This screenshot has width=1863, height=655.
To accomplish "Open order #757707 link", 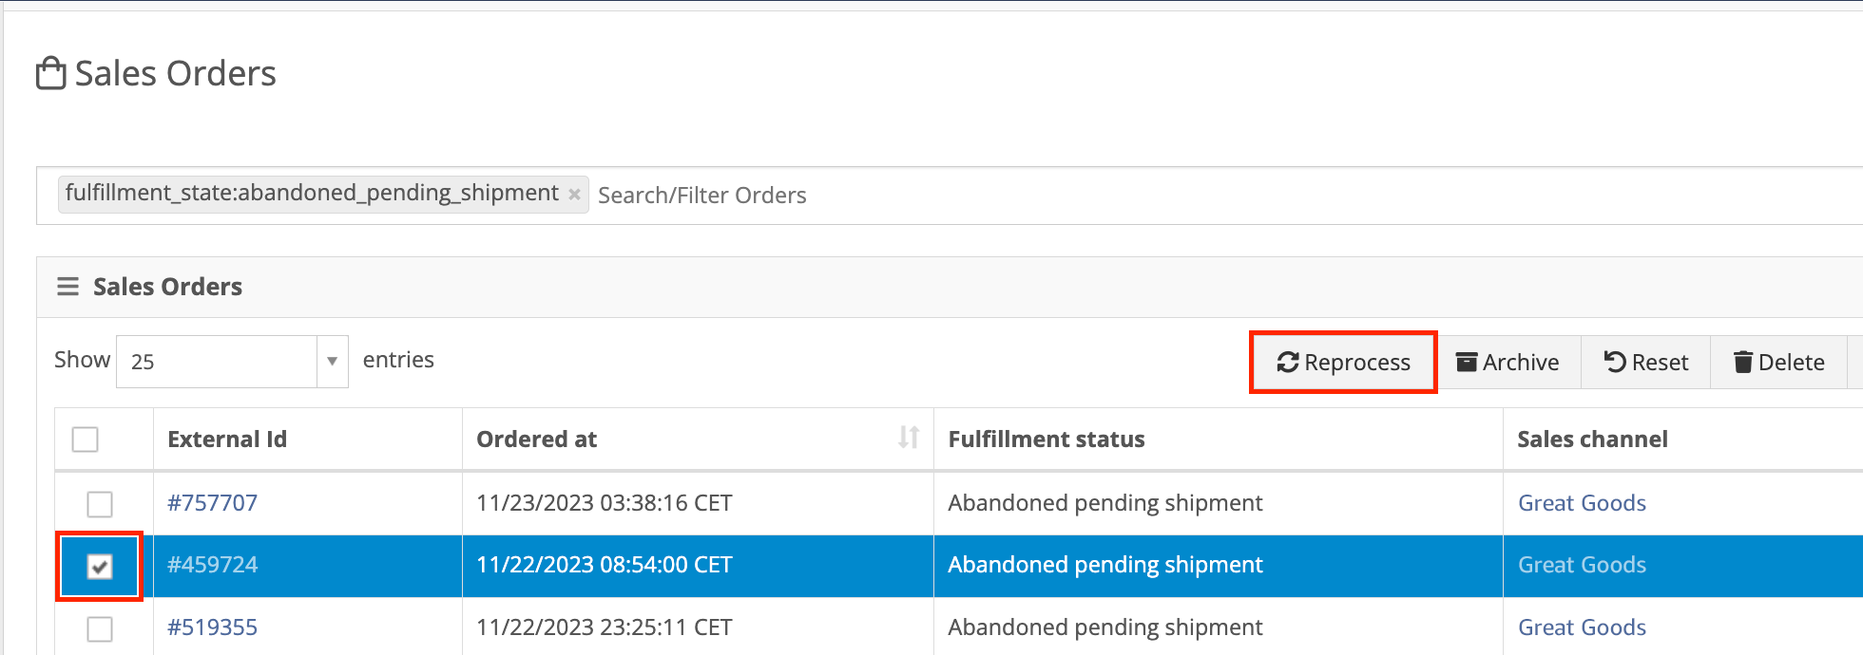I will pyautogui.click(x=213, y=503).
